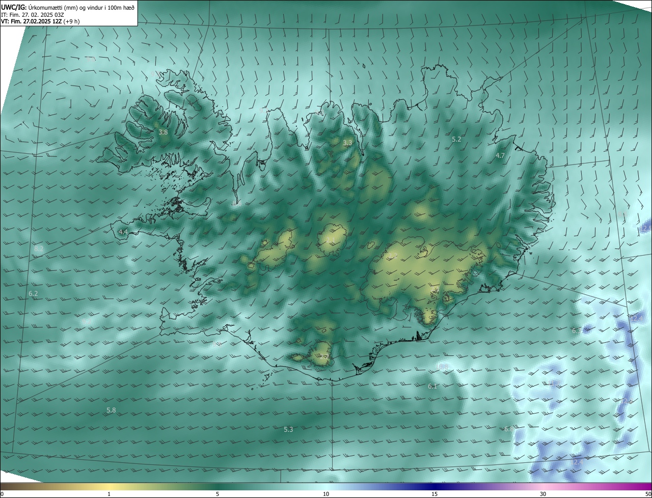Select the 15 tick label on the color scale
The width and height of the screenshot is (652, 498).
coord(434,494)
